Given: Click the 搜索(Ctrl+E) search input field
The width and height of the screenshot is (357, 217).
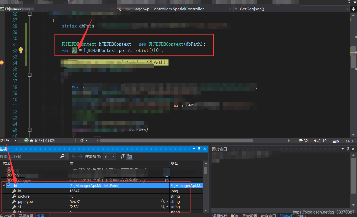Looking at the screenshot, I should coord(30,156).
